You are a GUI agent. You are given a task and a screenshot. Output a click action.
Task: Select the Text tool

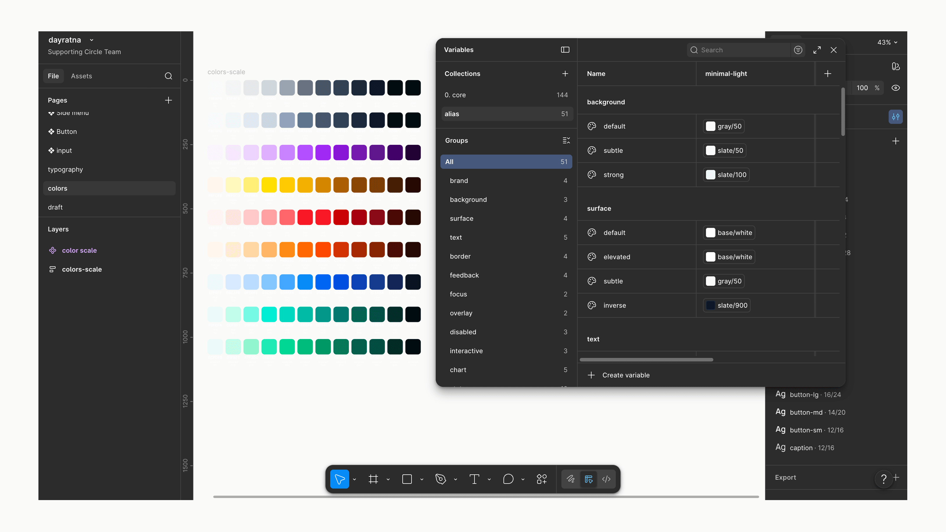pos(474,479)
